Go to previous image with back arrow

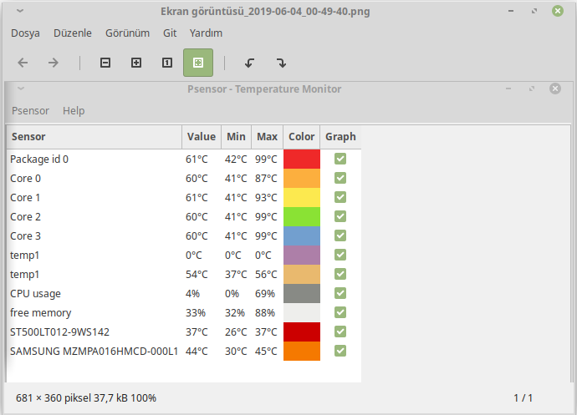coord(23,63)
